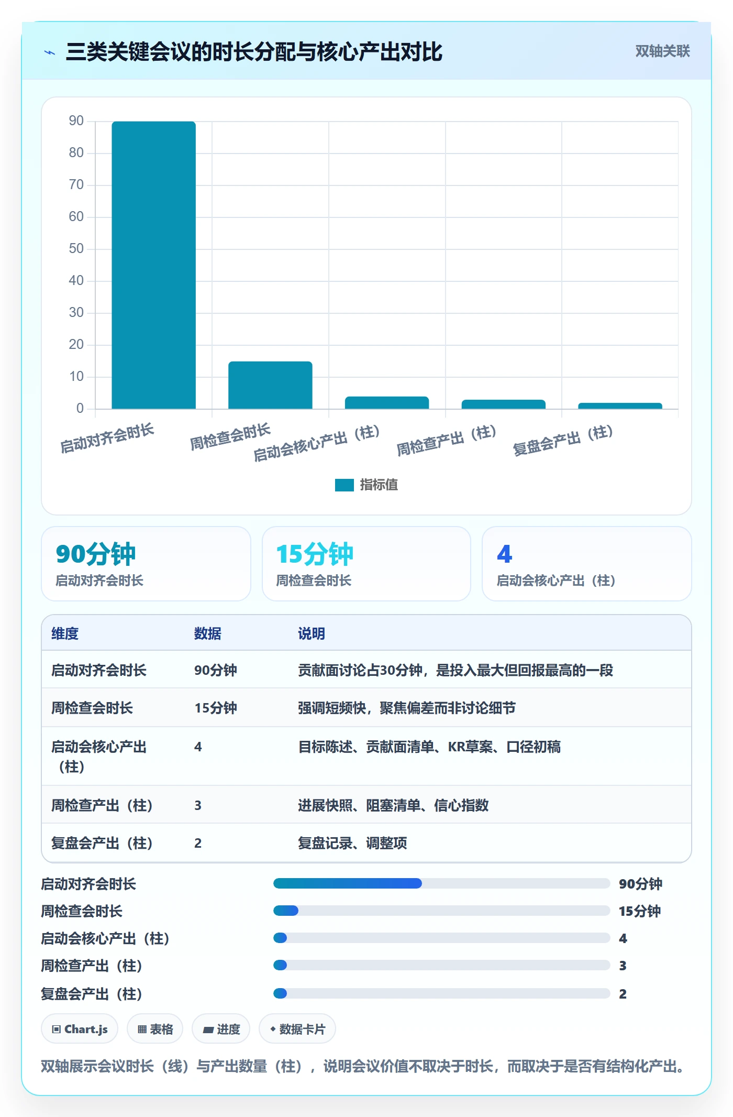
Task: Click the lightning bolt icon beside the title
Action: pos(50,52)
